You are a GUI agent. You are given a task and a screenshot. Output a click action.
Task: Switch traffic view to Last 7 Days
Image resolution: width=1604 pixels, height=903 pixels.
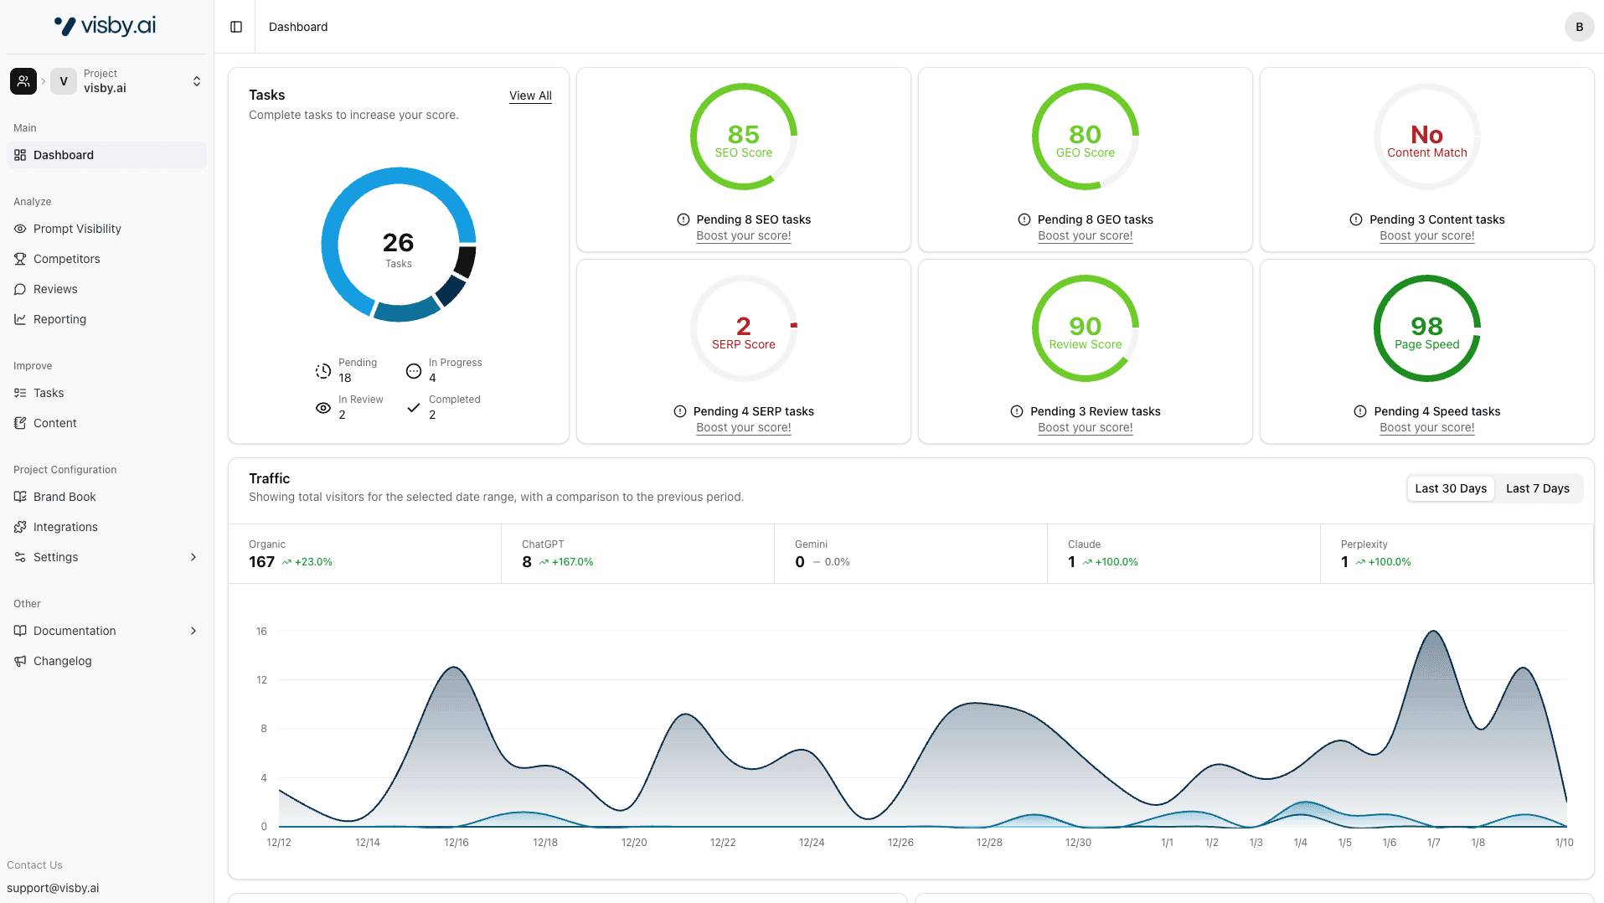(x=1539, y=488)
